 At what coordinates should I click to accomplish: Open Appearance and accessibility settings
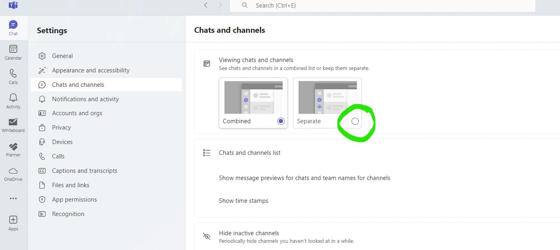[x=91, y=70]
